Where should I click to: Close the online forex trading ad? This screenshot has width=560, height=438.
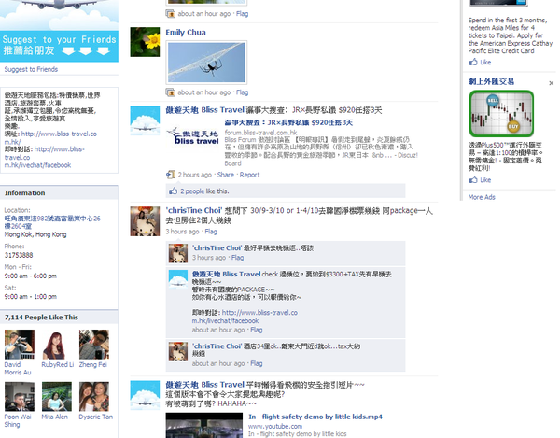click(551, 82)
